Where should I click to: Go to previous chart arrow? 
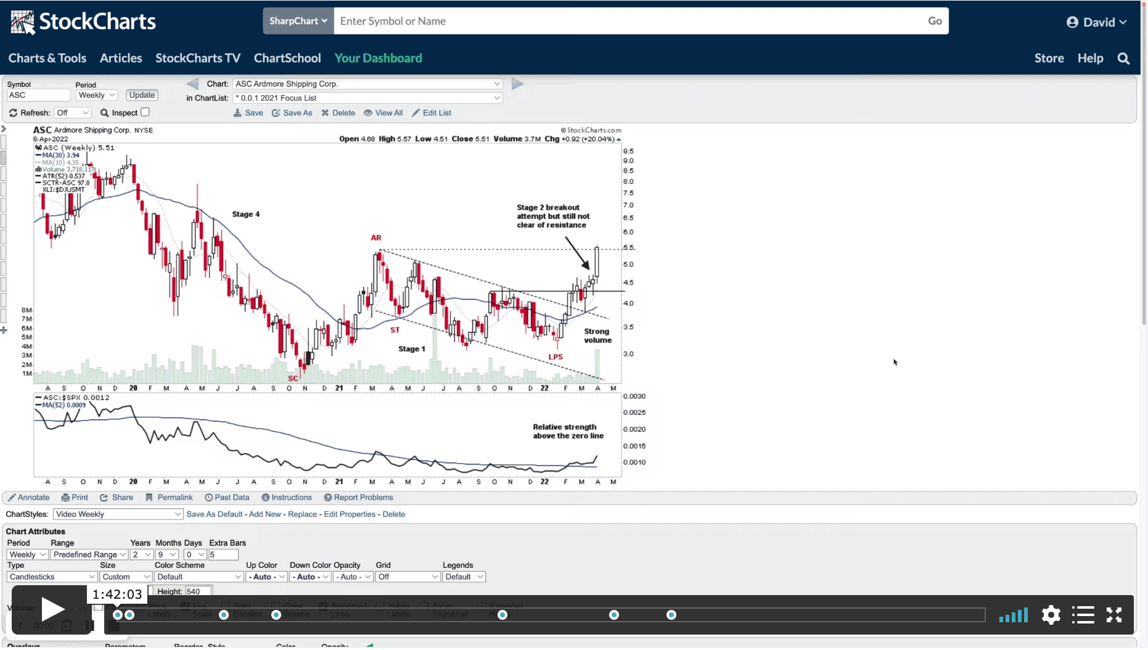pos(192,84)
